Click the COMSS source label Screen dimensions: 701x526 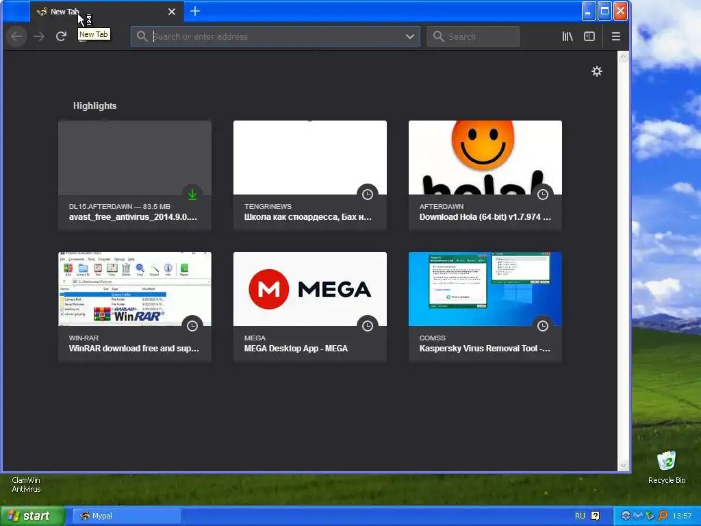(433, 338)
